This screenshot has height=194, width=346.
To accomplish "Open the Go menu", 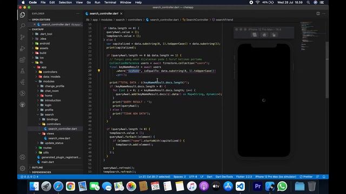I will [x=89, y=2].
